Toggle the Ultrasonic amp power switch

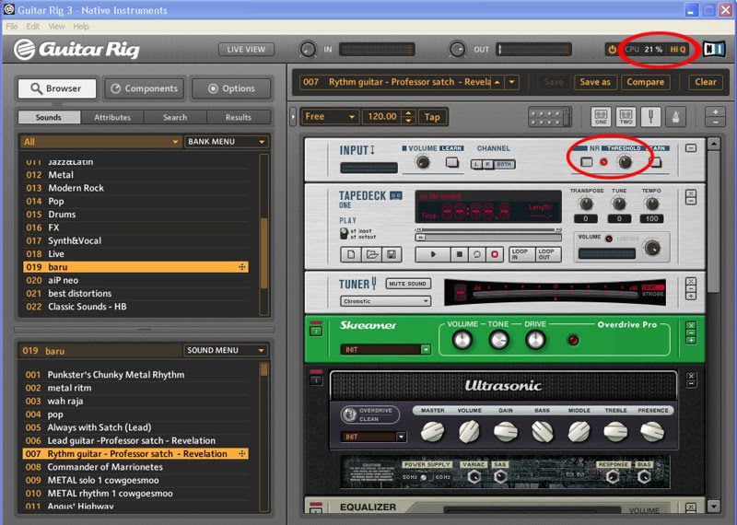(316, 379)
